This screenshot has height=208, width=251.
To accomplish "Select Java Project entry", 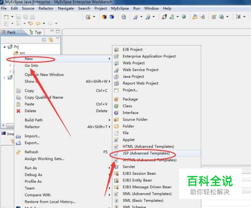I will [x=157, y=76].
